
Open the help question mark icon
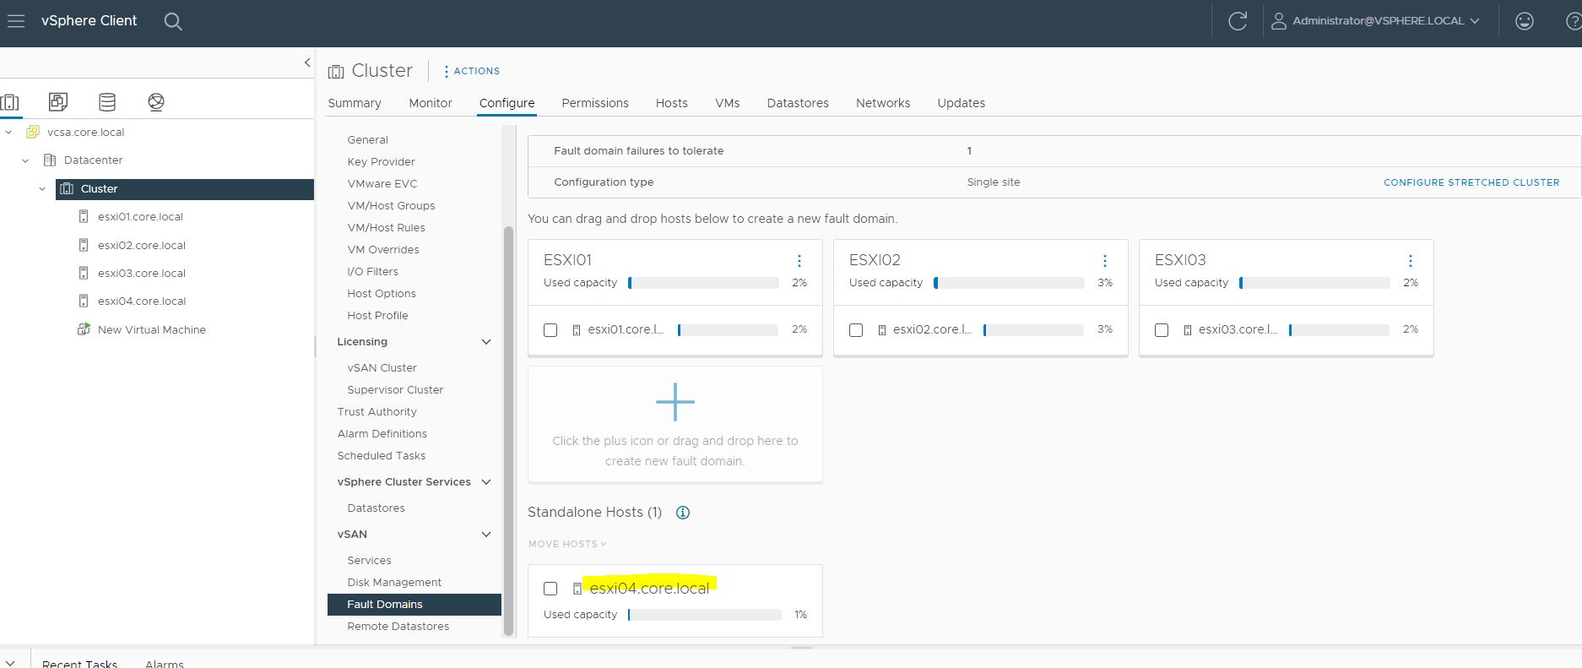click(1574, 21)
